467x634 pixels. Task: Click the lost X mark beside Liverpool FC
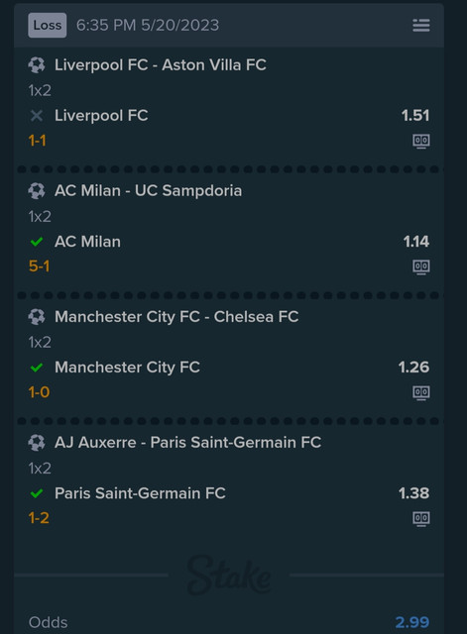point(37,116)
